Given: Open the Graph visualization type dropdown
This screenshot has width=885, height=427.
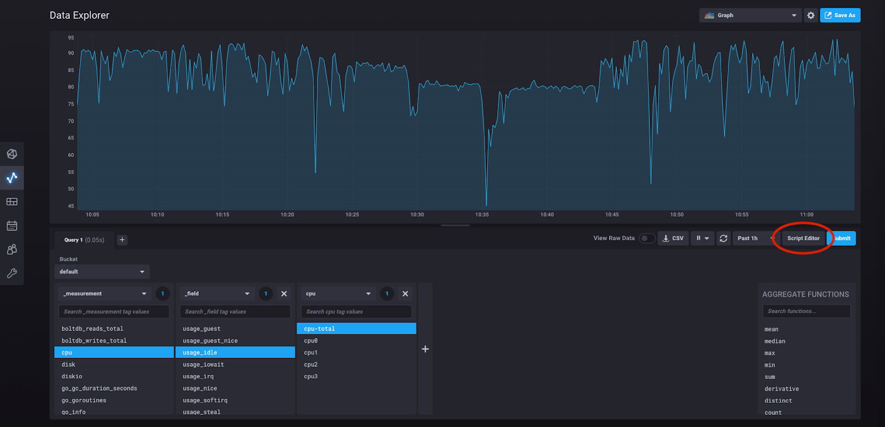Looking at the screenshot, I should point(750,15).
